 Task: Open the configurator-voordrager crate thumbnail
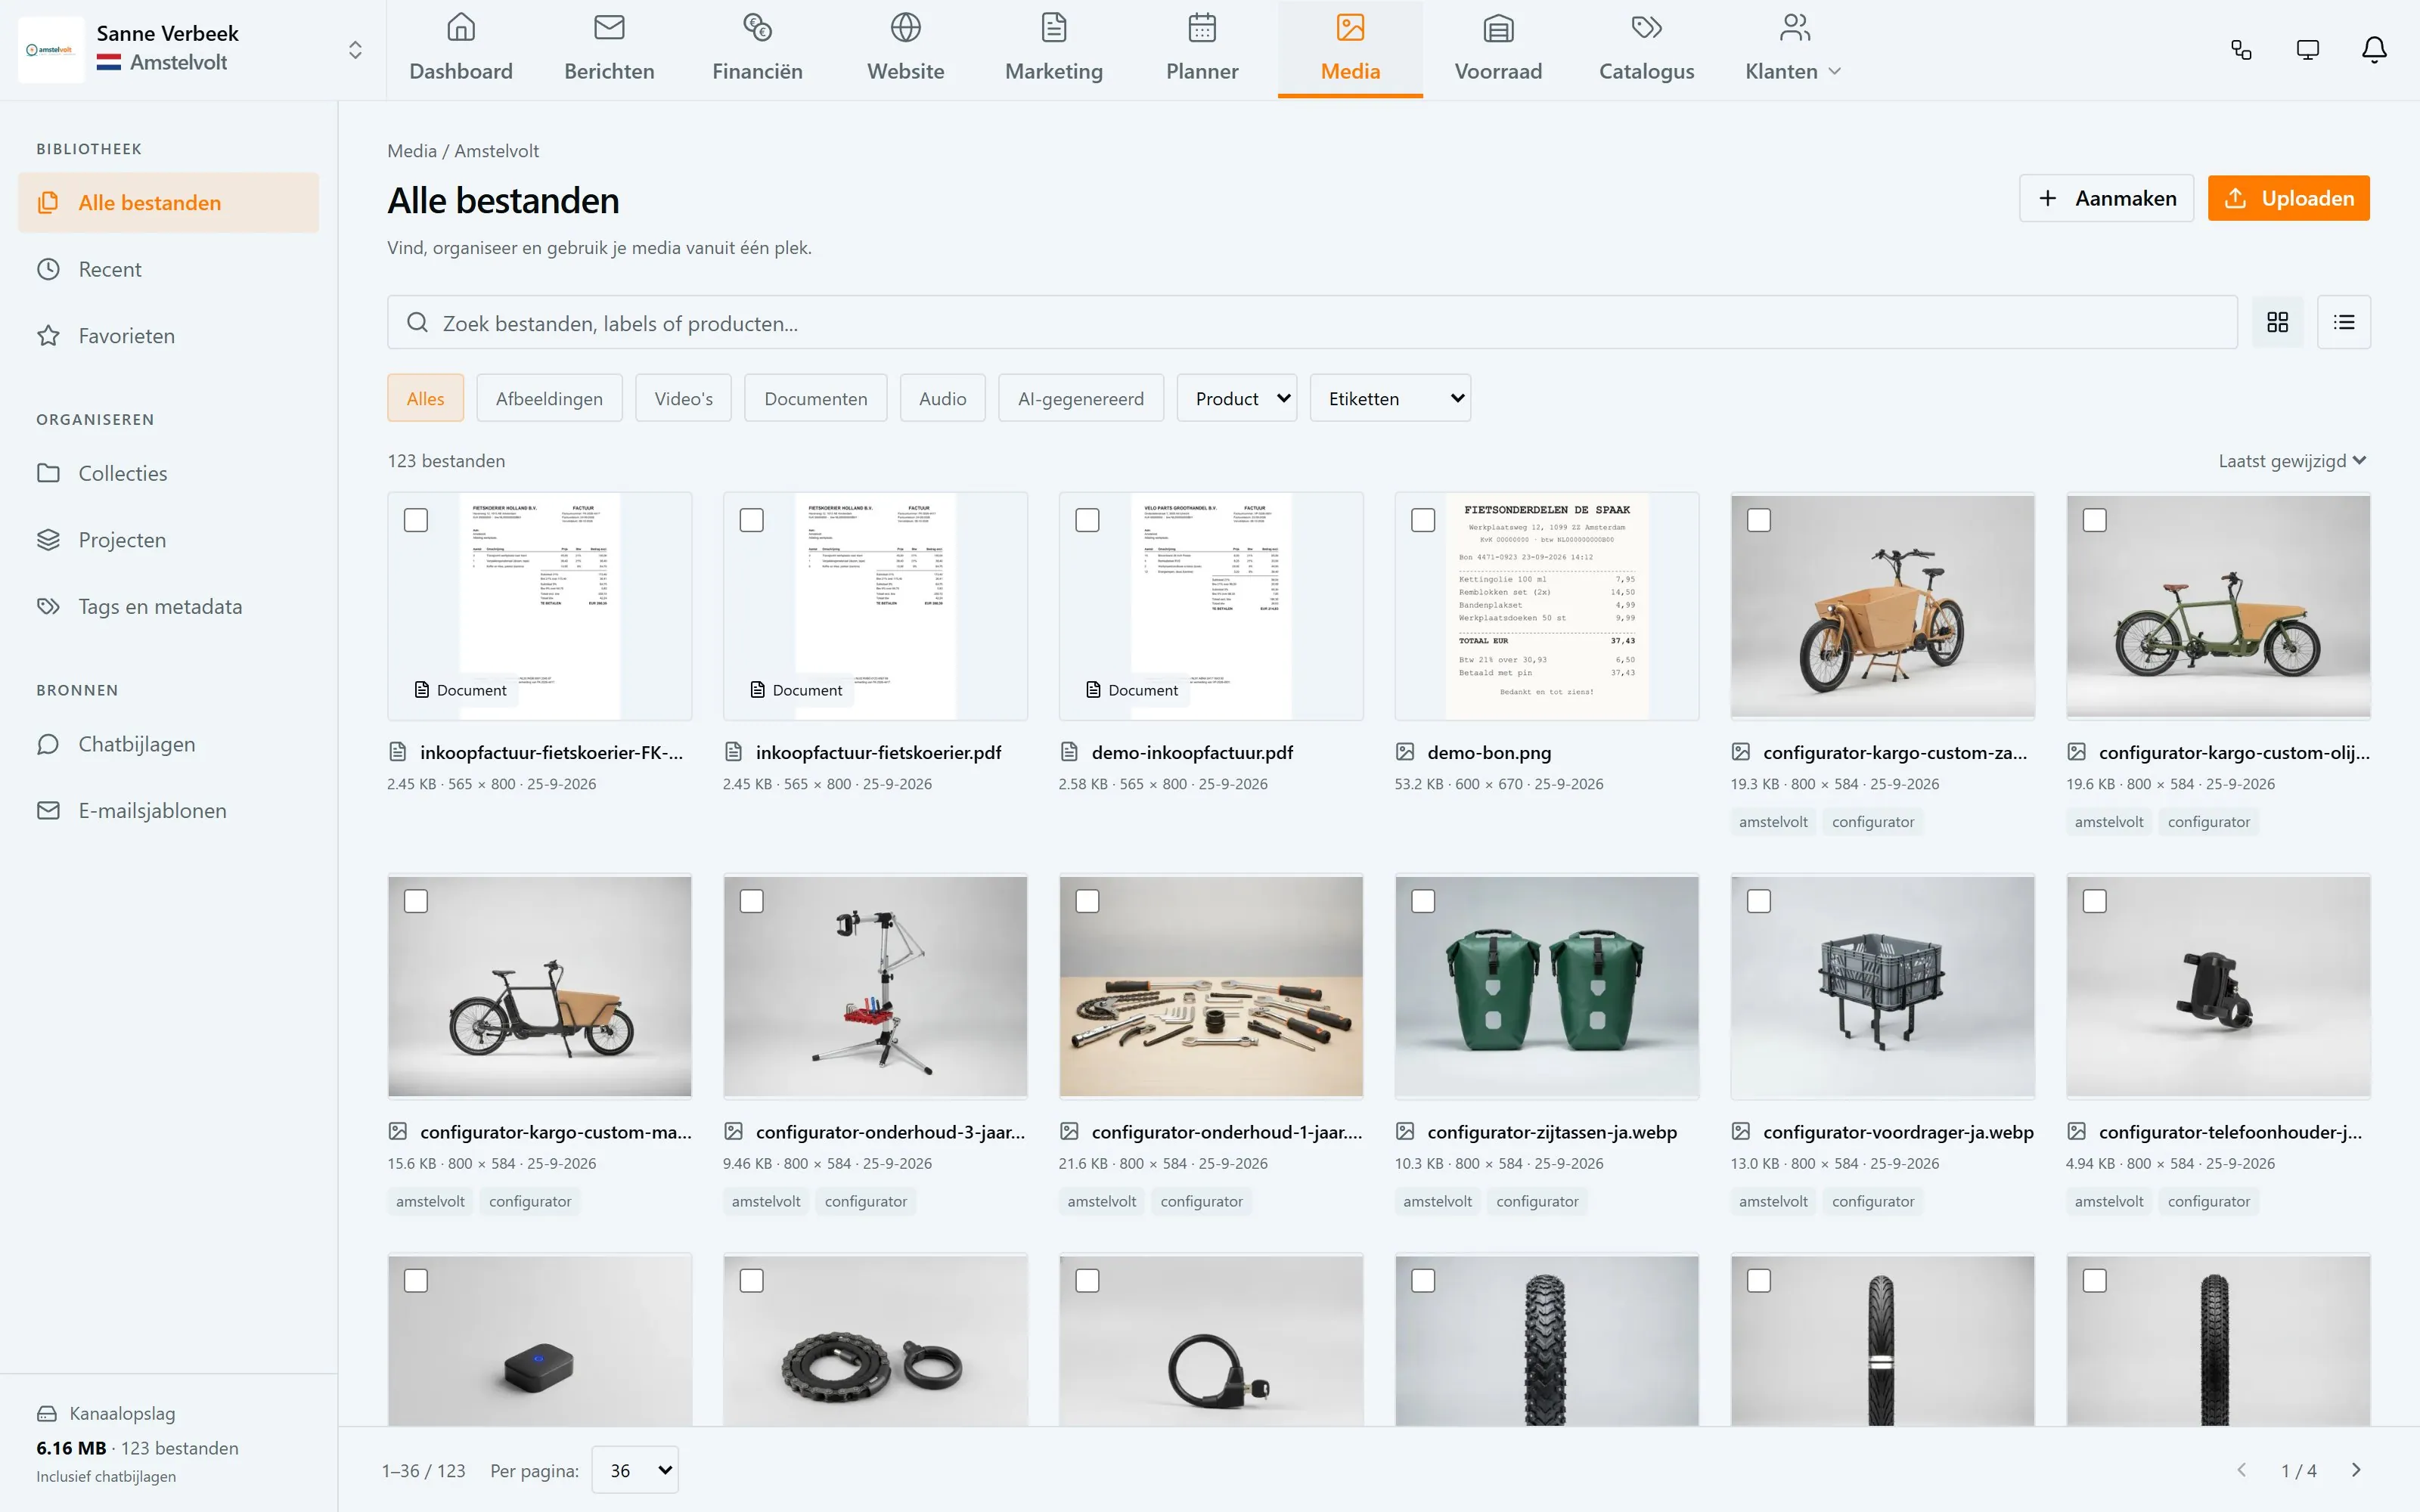(x=1882, y=986)
